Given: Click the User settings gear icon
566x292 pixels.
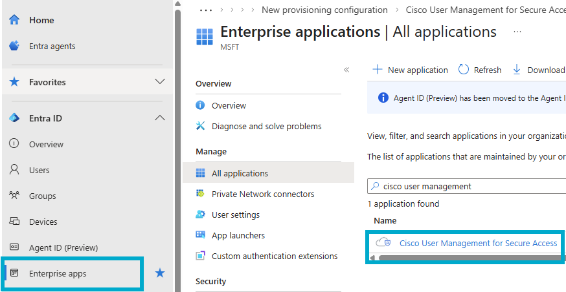Looking at the screenshot, I should 200,214.
